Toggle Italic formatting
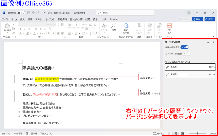Screen dimensions: 218x136 click(x=25, y=29)
